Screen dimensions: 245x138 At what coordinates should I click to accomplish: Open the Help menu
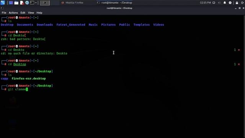[x=39, y=13]
